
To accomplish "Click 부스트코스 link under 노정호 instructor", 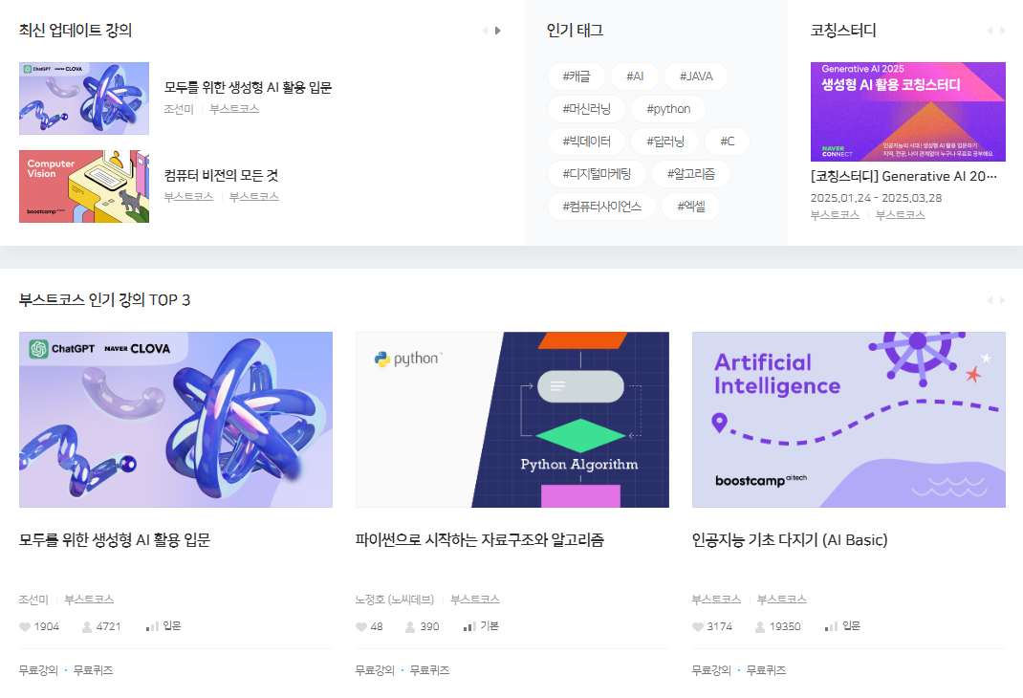I will [x=475, y=600].
